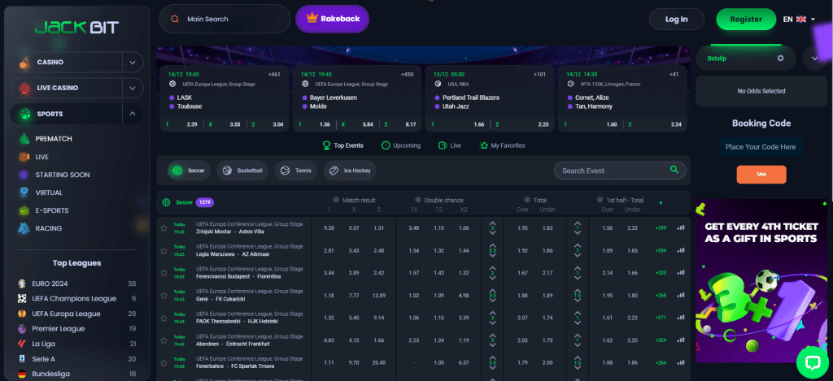The width and height of the screenshot is (833, 381).
Task: Expand the Casino menu chevron
Action: pyautogui.click(x=133, y=63)
